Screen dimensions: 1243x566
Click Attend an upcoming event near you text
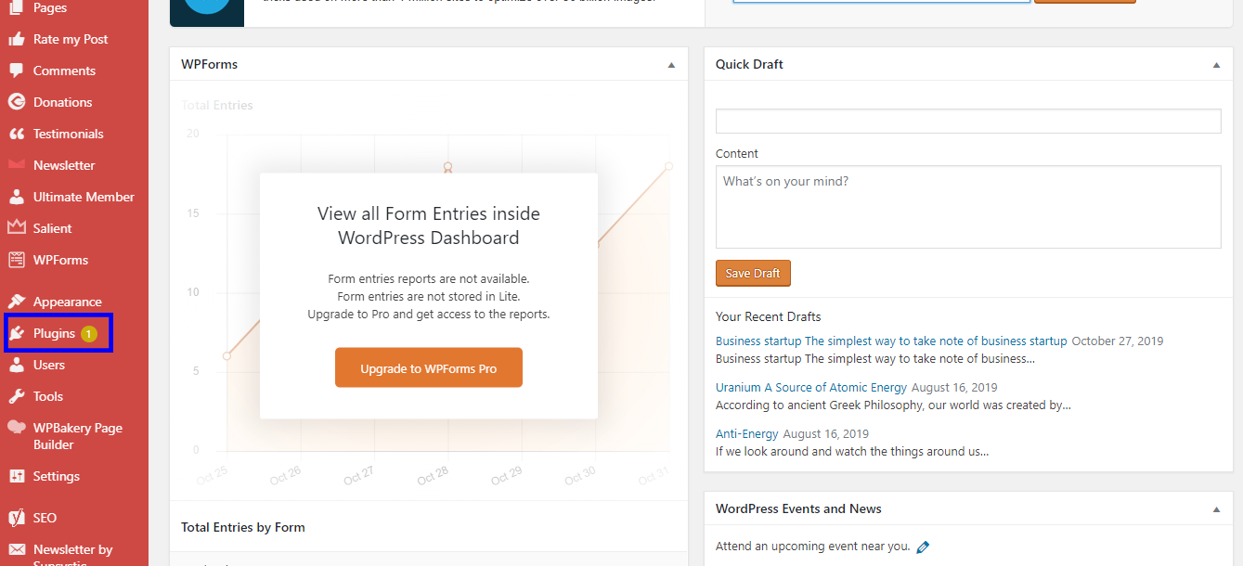click(x=813, y=547)
